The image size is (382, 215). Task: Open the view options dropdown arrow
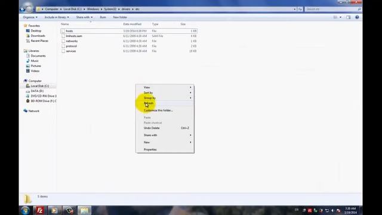[340, 17]
